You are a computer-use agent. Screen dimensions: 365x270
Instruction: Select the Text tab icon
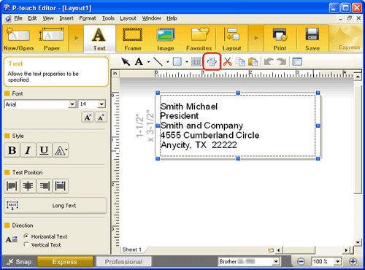[99, 39]
